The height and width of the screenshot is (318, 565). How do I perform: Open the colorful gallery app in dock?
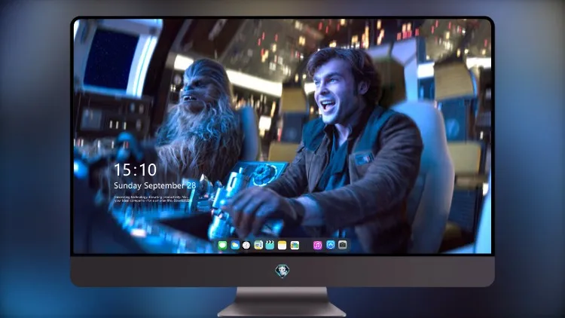[x=295, y=245]
